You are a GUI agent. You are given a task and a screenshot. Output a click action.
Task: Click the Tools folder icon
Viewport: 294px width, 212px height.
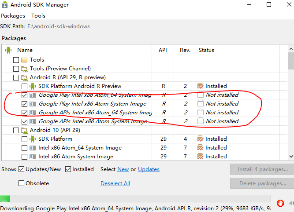coord(24,60)
